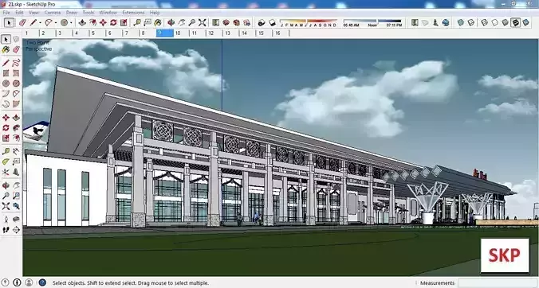Activate the Protractor tool
The image size is (539, 288).
click(x=6, y=162)
